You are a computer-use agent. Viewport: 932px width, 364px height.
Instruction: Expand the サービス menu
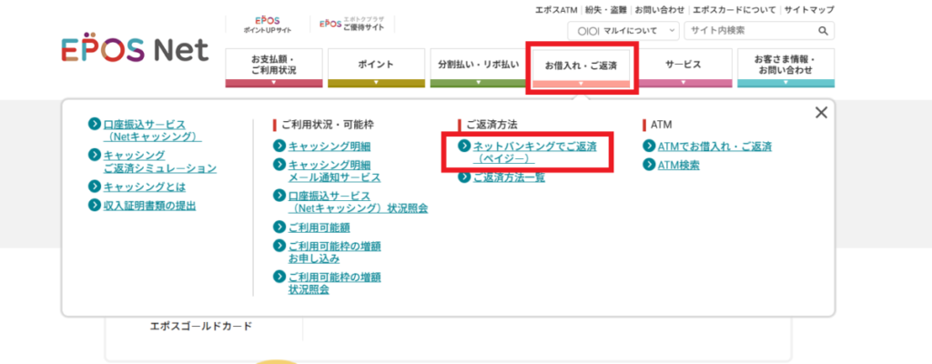click(x=683, y=68)
